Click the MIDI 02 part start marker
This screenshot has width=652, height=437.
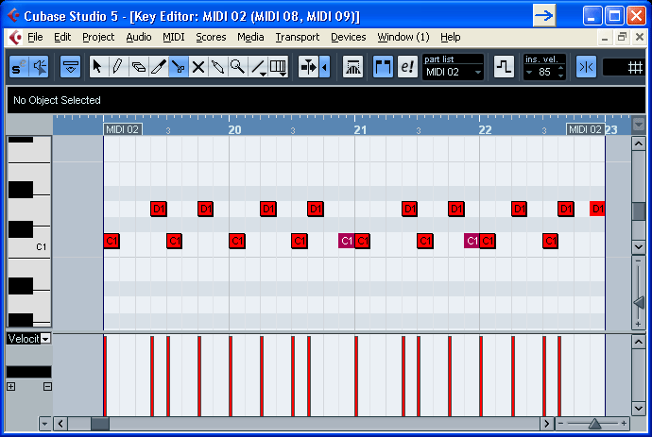click(x=122, y=129)
